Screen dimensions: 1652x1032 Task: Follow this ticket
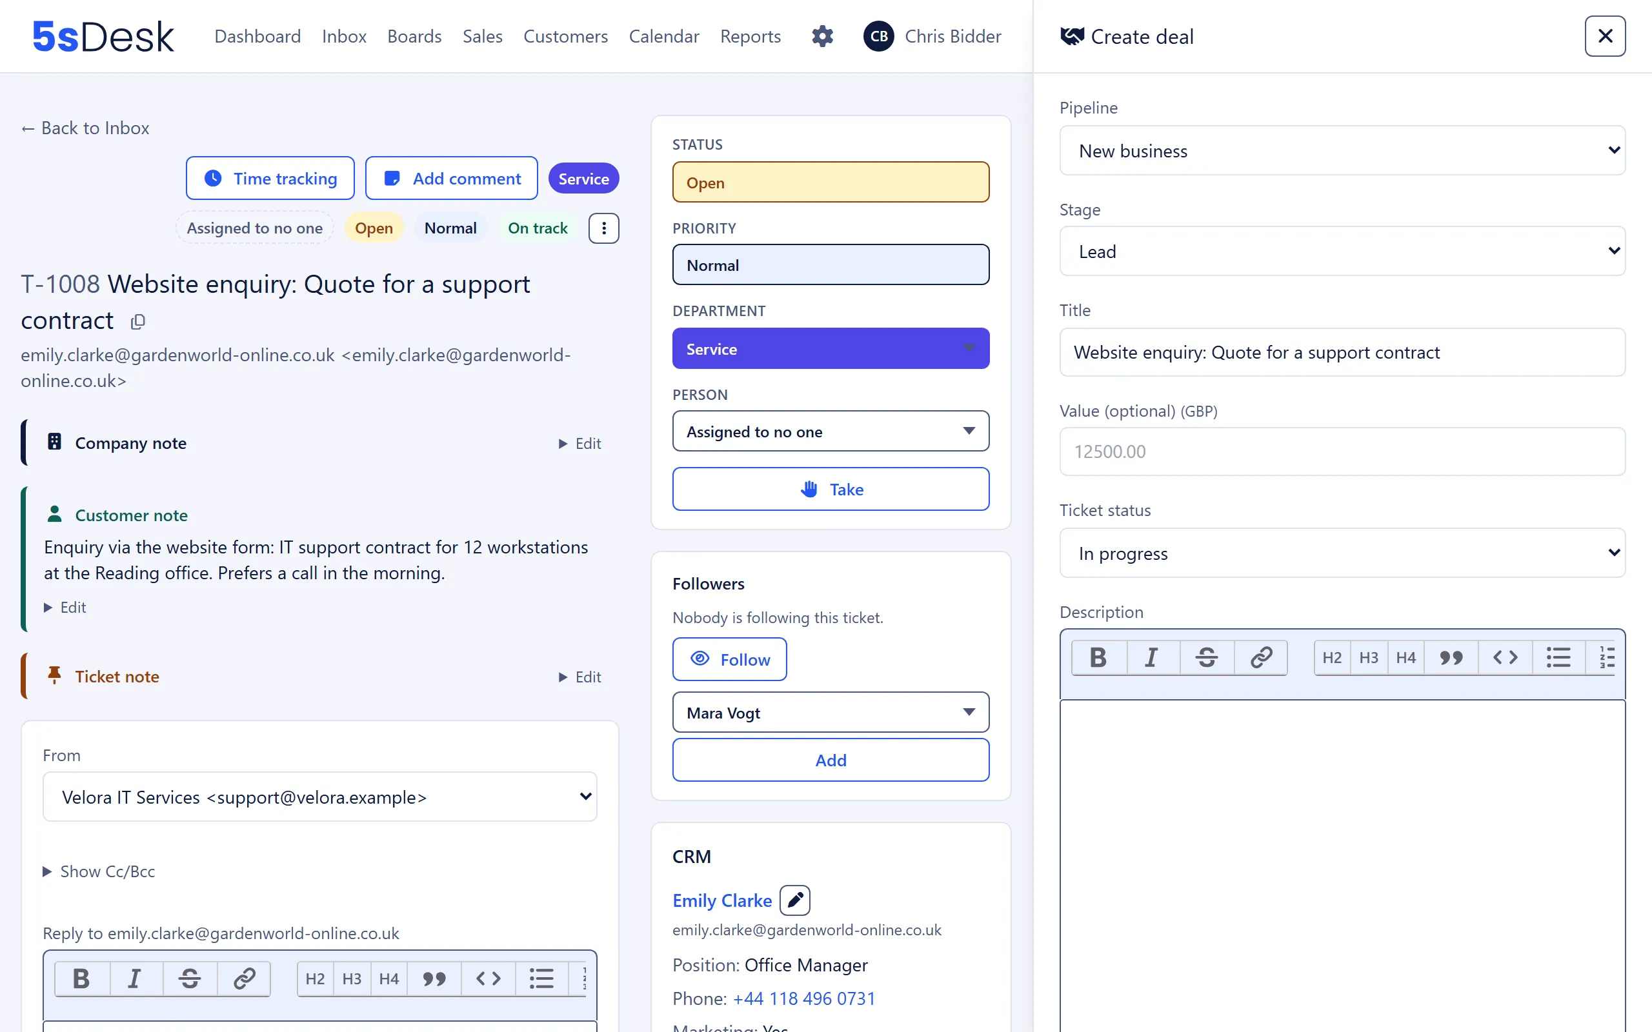point(729,659)
